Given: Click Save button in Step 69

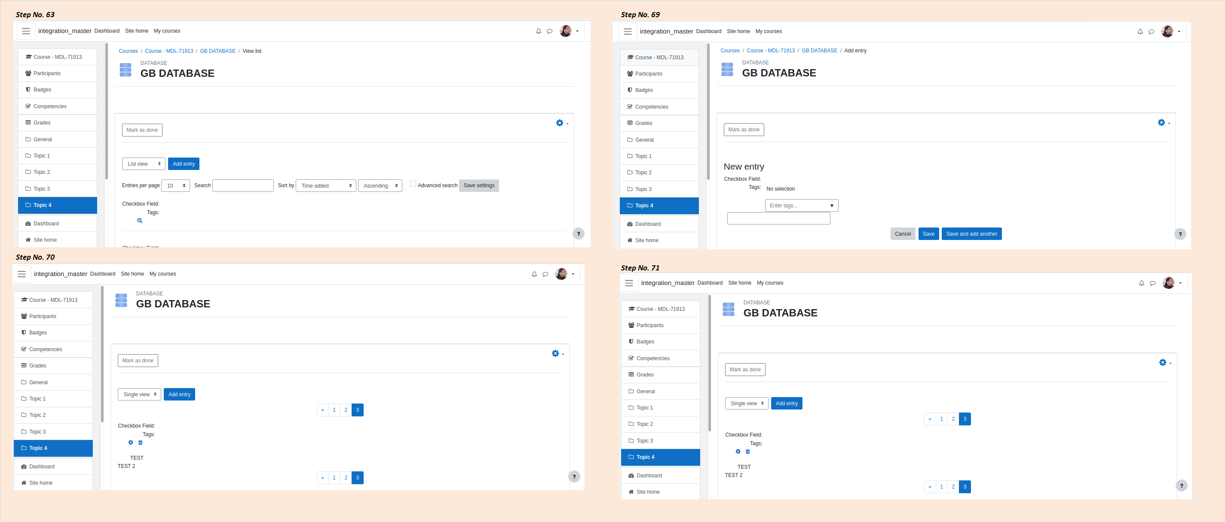Looking at the screenshot, I should coord(928,234).
